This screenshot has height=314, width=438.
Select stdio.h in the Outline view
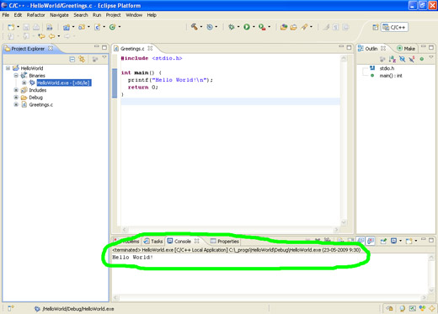point(387,68)
